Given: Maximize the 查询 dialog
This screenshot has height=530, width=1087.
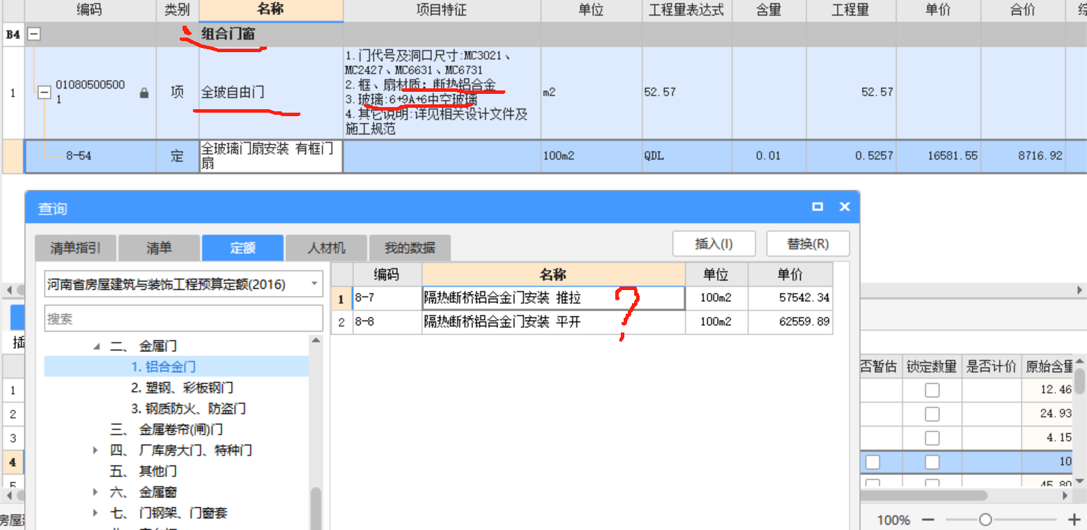Looking at the screenshot, I should [x=817, y=207].
